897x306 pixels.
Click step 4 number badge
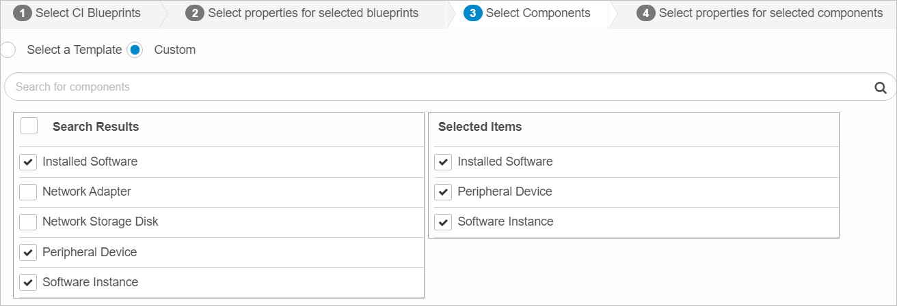pyautogui.click(x=645, y=13)
